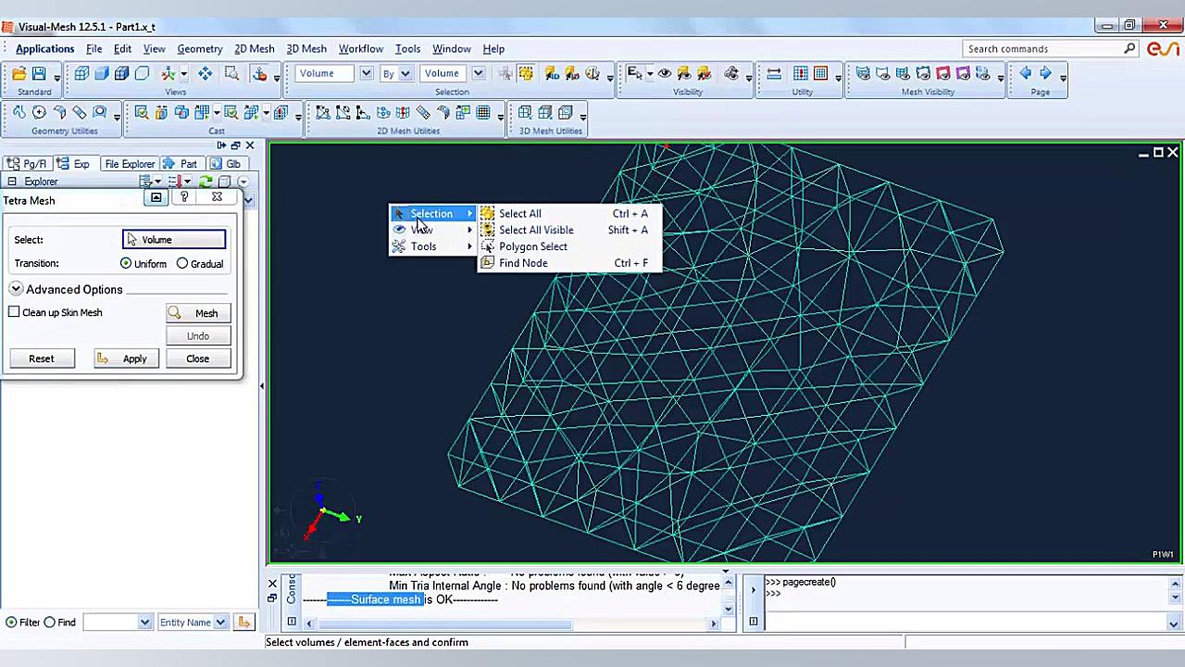Go to next page with right blue arrow
This screenshot has height=667, width=1185.
coord(1045,73)
